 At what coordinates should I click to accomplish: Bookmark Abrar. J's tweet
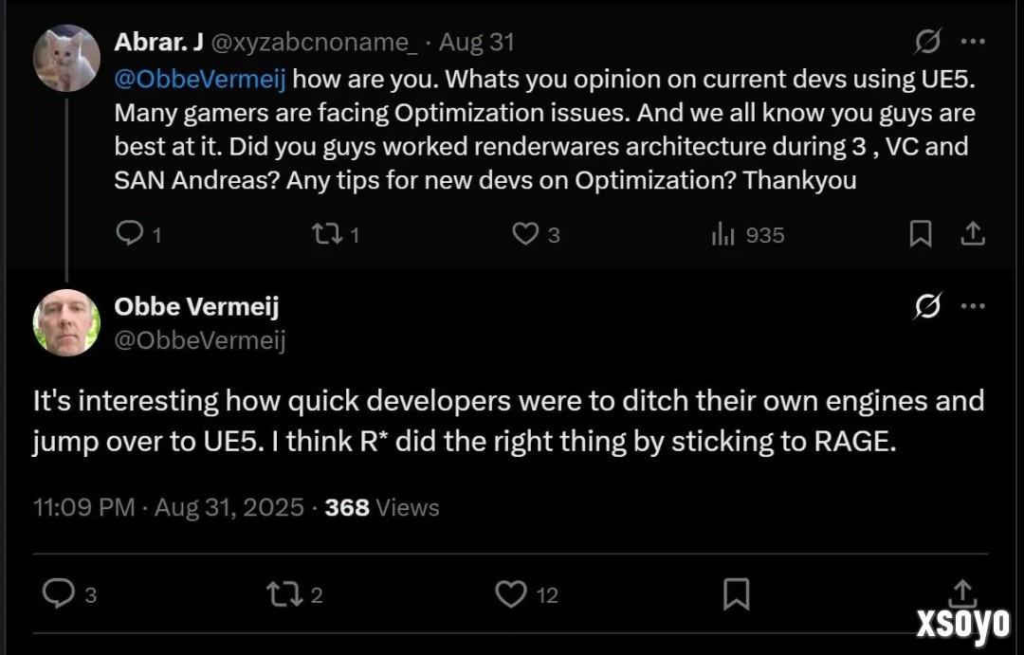click(920, 234)
